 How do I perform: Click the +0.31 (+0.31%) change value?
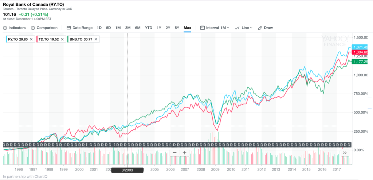click(x=33, y=15)
